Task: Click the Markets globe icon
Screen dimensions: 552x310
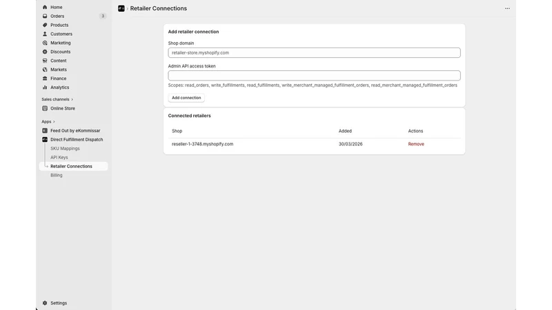Action: (x=45, y=70)
